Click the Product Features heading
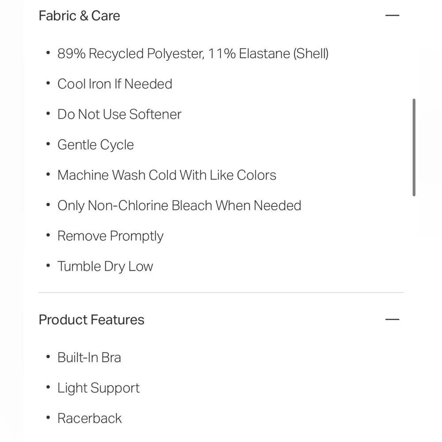 point(91,320)
